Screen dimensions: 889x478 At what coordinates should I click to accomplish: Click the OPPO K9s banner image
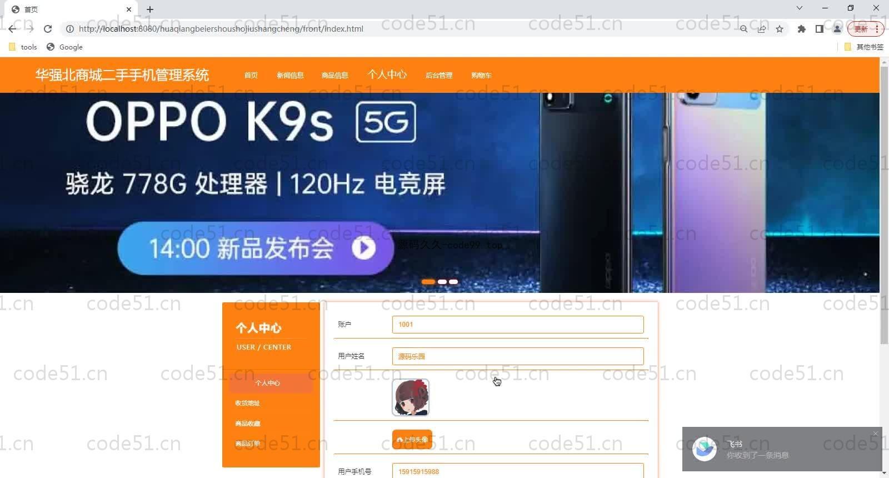pos(439,192)
